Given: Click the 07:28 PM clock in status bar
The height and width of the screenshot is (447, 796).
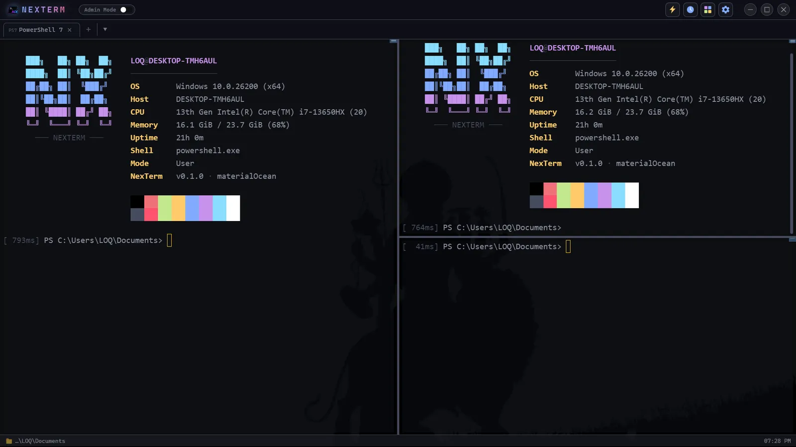Looking at the screenshot, I should coord(777,441).
